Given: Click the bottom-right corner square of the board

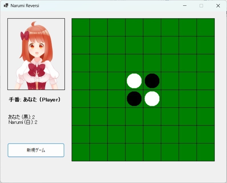Looking at the screenshot, I should tap(206, 152).
